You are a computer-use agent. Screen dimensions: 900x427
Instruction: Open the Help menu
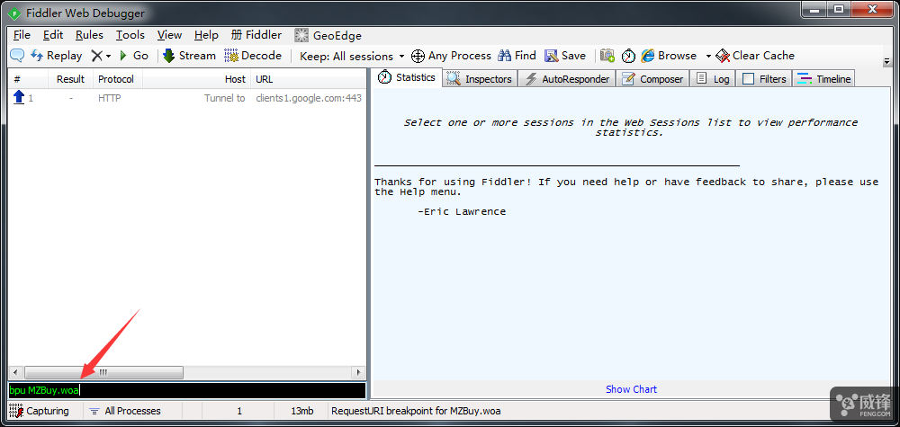pos(206,35)
